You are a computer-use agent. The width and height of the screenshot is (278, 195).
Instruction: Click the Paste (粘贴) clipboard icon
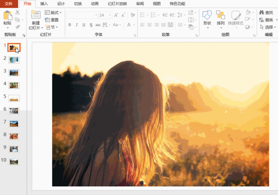[7, 15]
